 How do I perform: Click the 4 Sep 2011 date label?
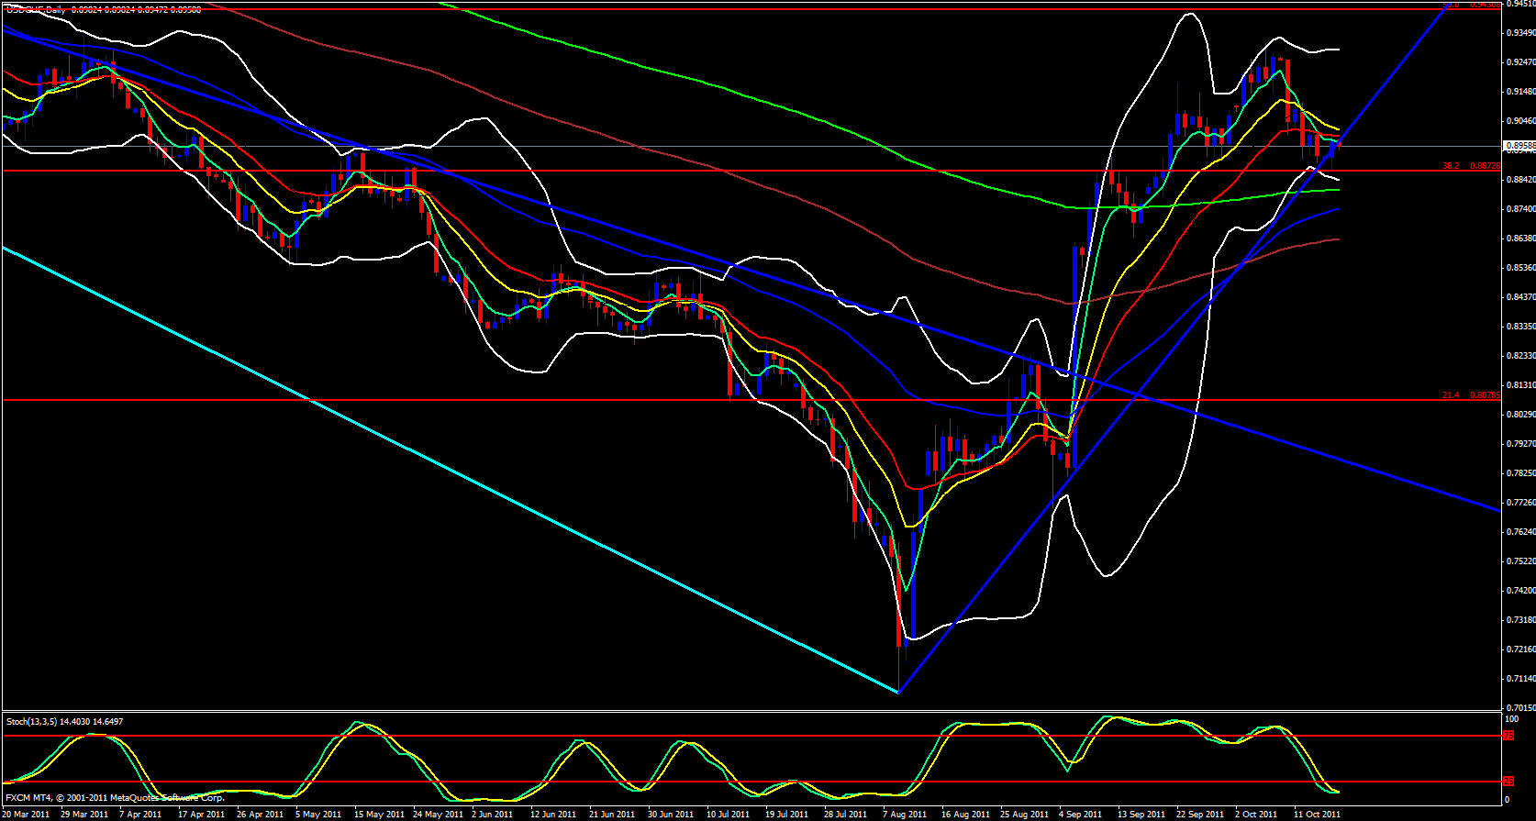(x=1080, y=815)
